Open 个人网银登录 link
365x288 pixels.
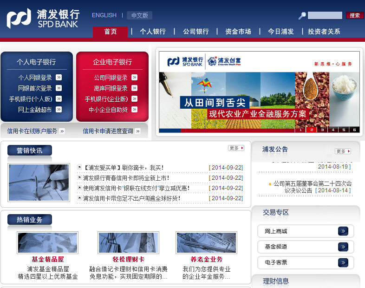35,78
